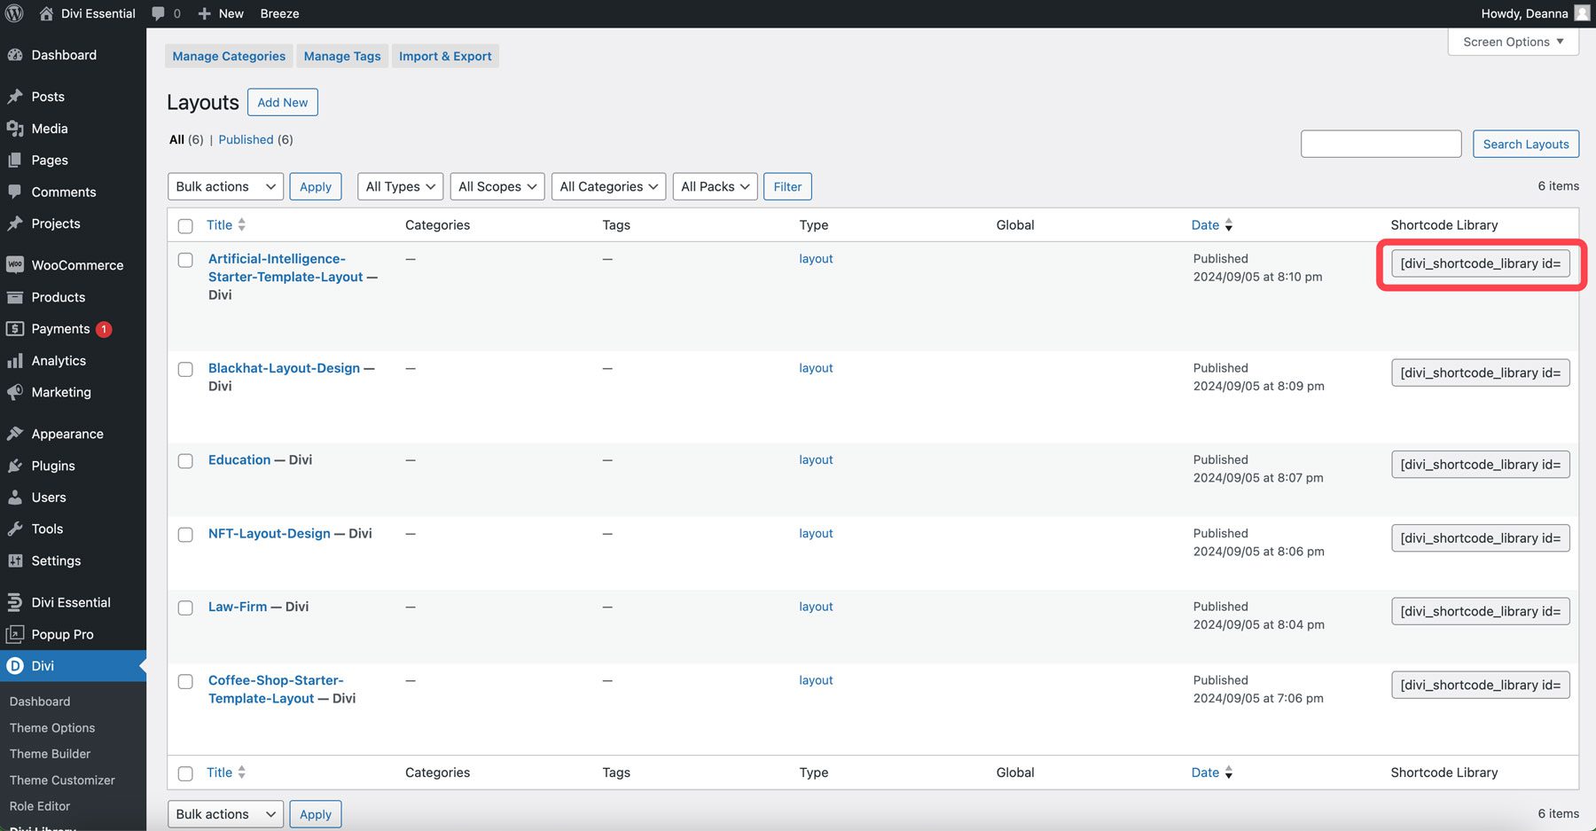1596x831 pixels.
Task: Check the select-all checkbox in table header
Action: pyautogui.click(x=185, y=225)
